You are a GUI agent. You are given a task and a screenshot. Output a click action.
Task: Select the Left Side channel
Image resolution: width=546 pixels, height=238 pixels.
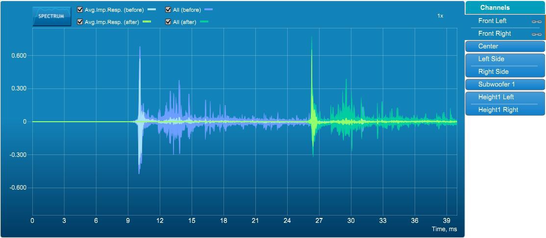(x=491, y=59)
